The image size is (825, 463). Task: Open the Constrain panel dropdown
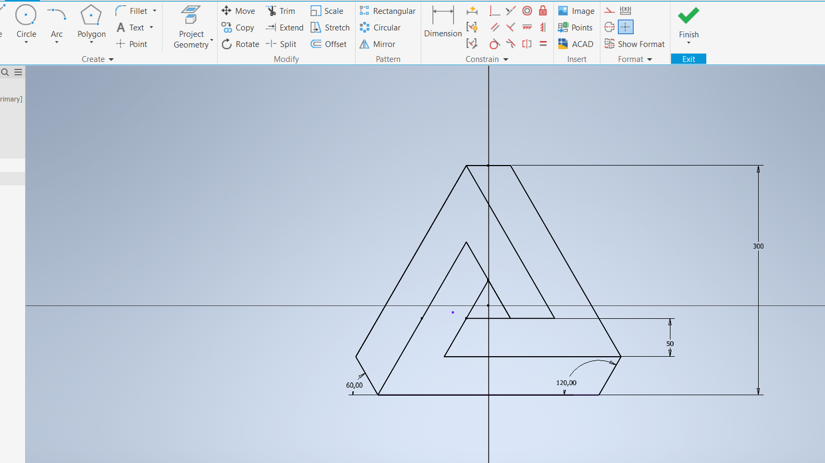[x=506, y=59]
